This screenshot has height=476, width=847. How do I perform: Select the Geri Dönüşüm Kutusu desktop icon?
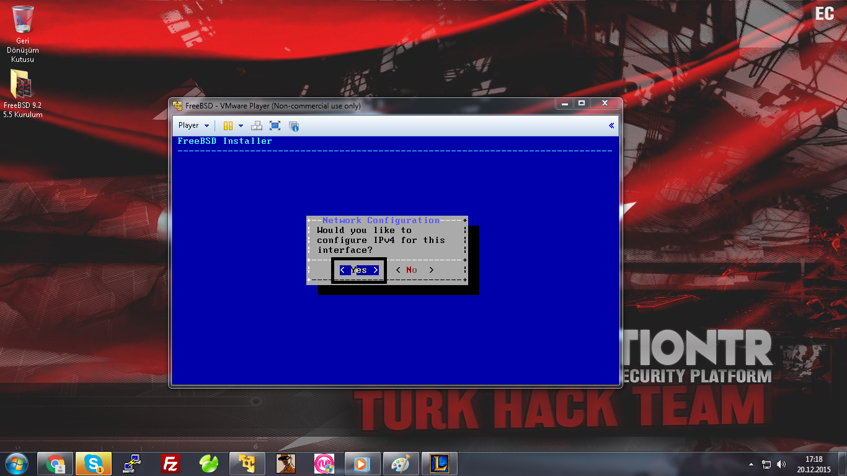(x=22, y=33)
